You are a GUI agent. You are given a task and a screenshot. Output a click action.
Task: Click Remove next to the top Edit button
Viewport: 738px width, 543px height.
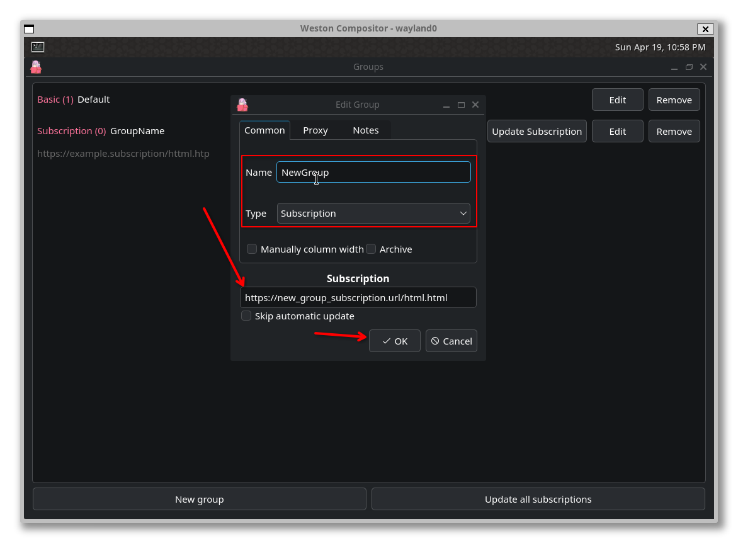[674, 100]
